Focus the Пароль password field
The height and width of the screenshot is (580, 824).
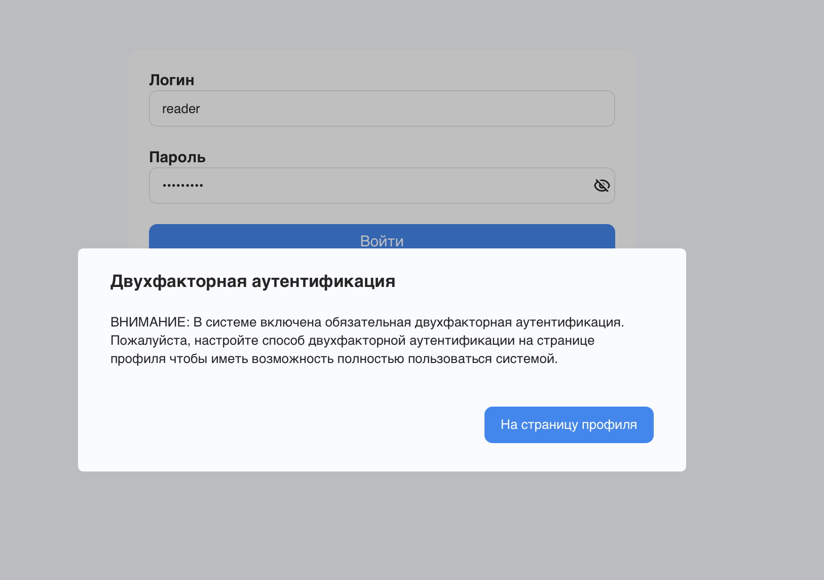[382, 186]
